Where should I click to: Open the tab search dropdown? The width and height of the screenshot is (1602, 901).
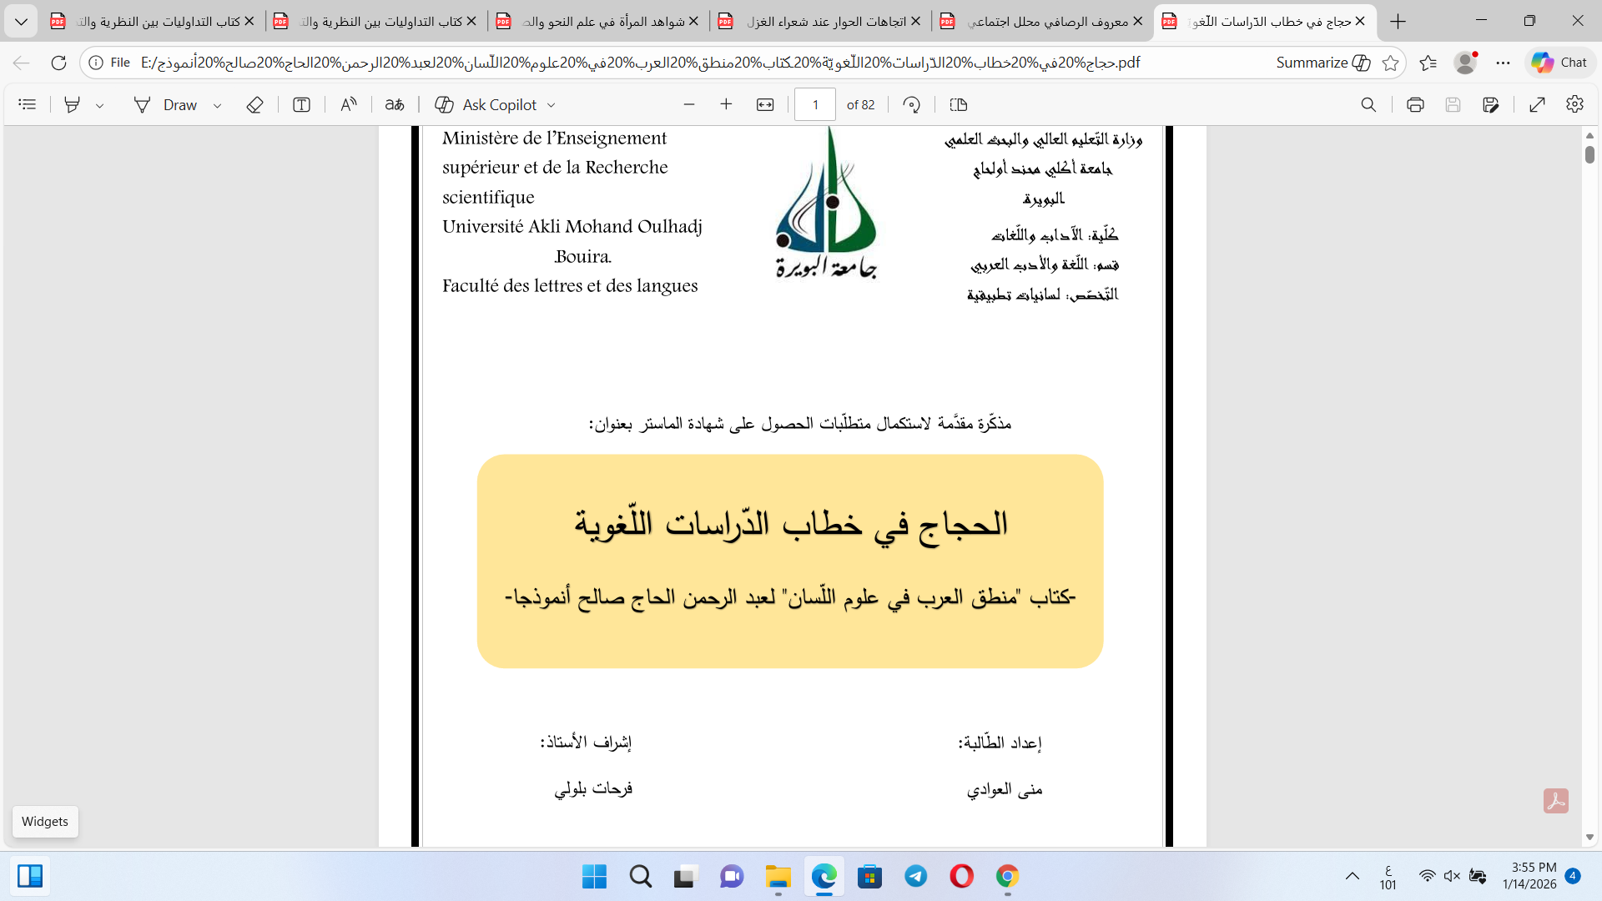pos(21,21)
